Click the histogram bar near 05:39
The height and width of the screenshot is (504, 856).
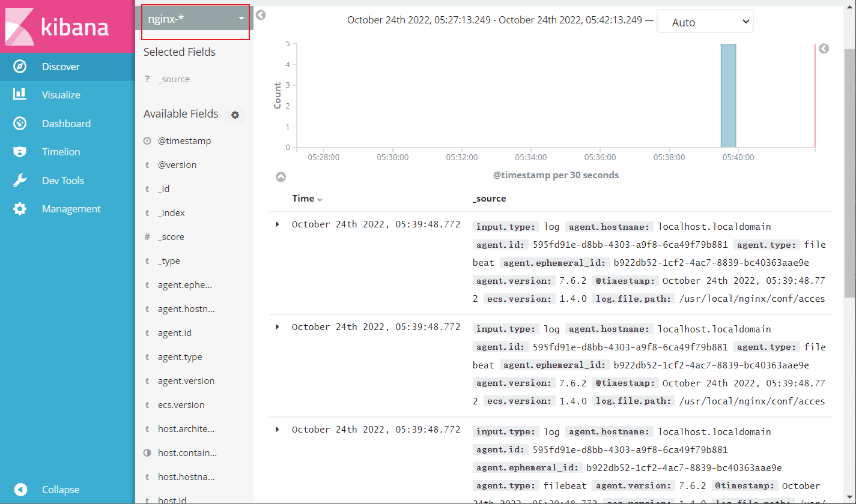[728, 95]
